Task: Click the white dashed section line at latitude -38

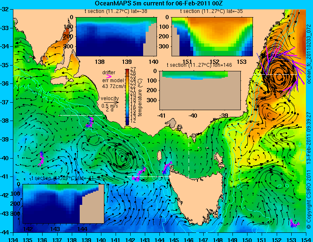Action: 80,115
